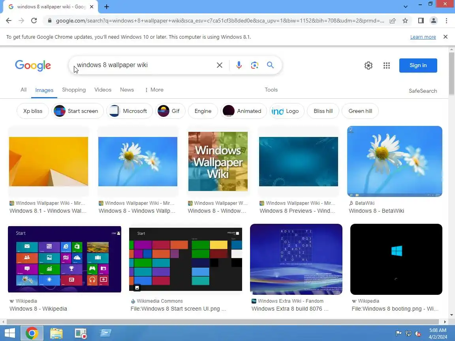Edit the search query field

coord(145,65)
